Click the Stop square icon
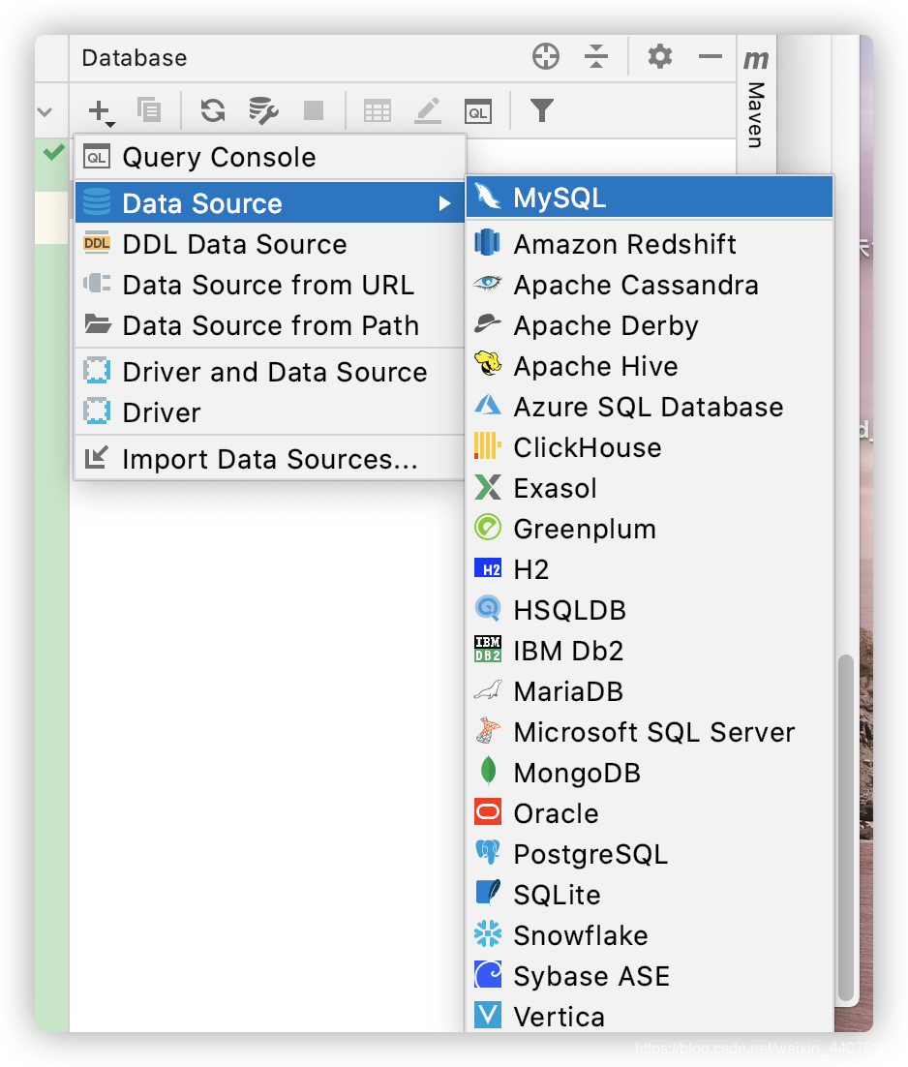Image resolution: width=908 pixels, height=1067 pixels. pyautogui.click(x=314, y=110)
